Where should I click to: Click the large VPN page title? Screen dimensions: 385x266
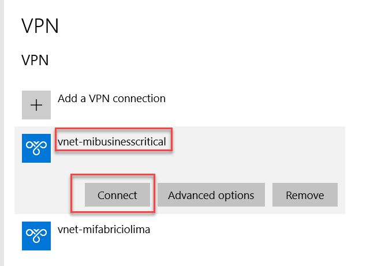pyautogui.click(x=40, y=26)
